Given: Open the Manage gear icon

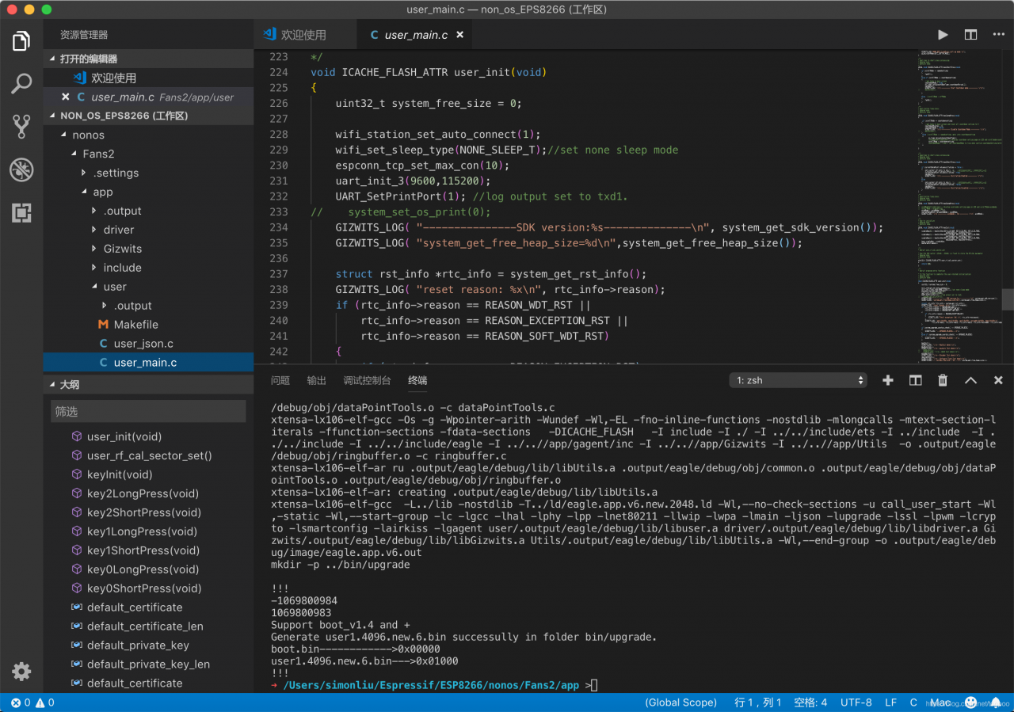Looking at the screenshot, I should (x=21, y=672).
